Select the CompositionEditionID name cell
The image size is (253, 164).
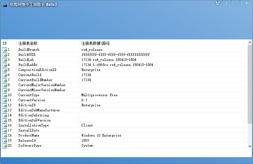point(37,70)
